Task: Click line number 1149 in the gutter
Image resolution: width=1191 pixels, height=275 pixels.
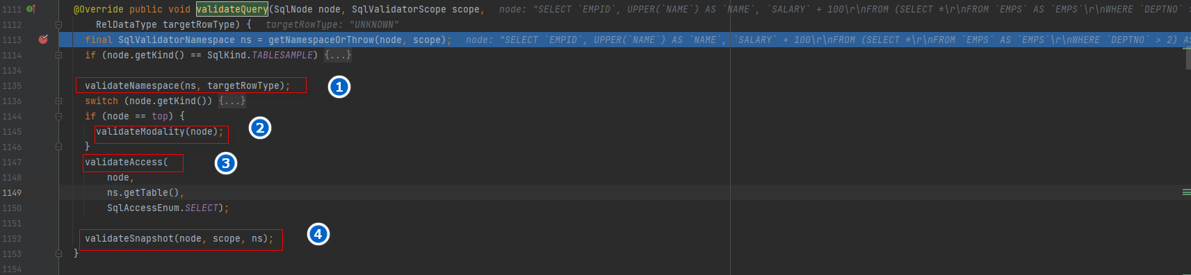Action: tap(12, 192)
